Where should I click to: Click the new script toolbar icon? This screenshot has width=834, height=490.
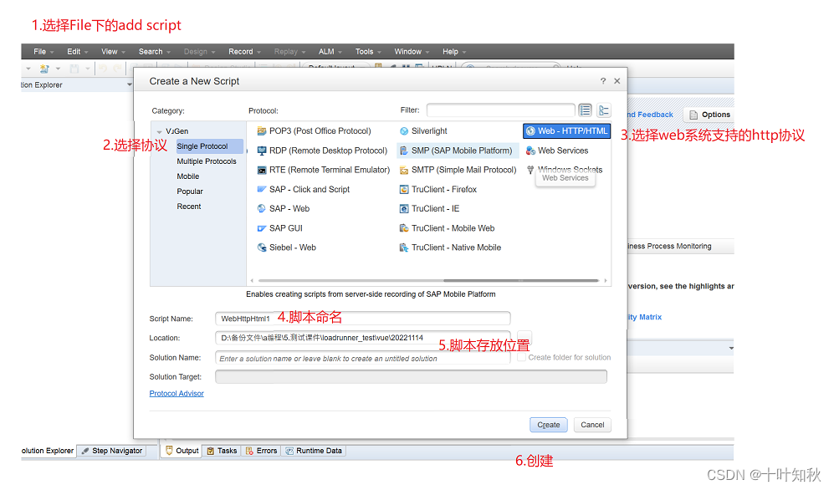click(x=44, y=69)
